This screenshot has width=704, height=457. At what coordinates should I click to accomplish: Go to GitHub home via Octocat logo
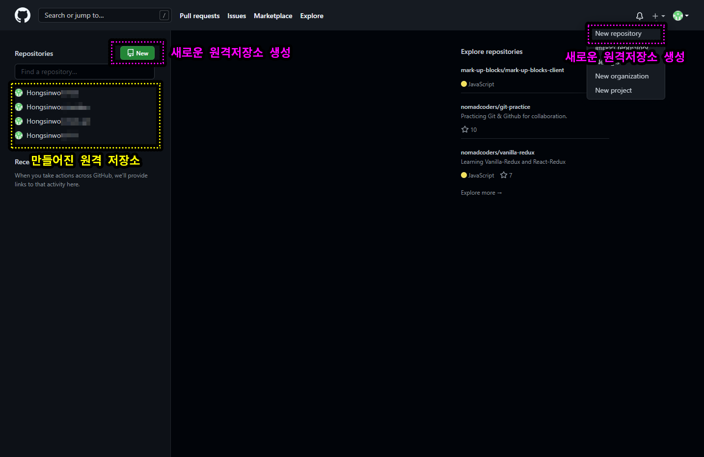coord(23,16)
